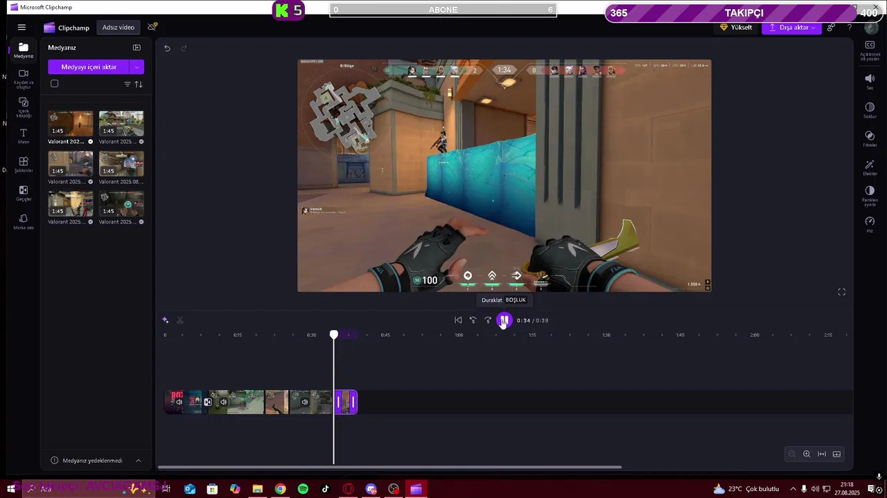Viewport: 887px width, 498px height.
Task: Click the Medyanız yedeklenmedi info text
Action: pos(92,461)
